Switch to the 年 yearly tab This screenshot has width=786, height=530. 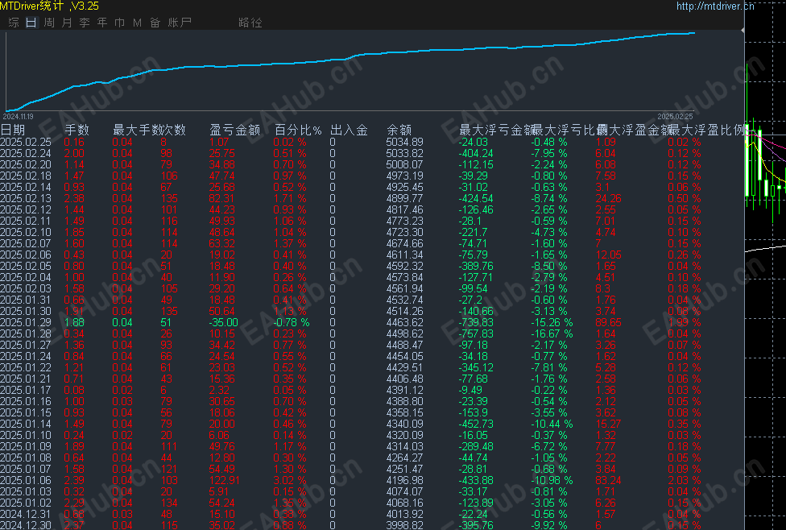tap(102, 23)
